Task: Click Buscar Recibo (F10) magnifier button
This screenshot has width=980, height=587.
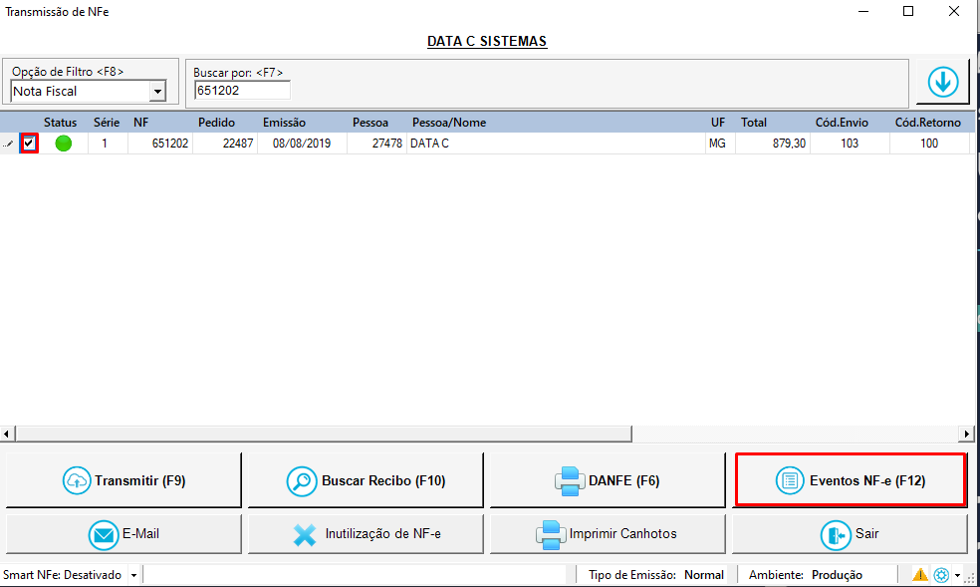Action: (366, 480)
